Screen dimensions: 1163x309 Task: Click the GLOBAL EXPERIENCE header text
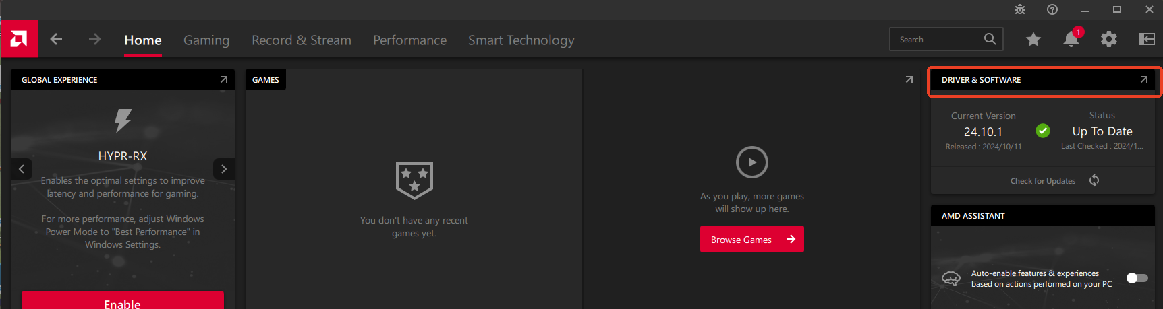click(59, 80)
